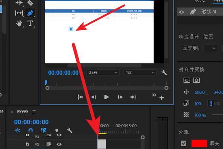Click the monitor zoom bar left handle
This screenshot has height=149, width=223.
pos(47,88)
